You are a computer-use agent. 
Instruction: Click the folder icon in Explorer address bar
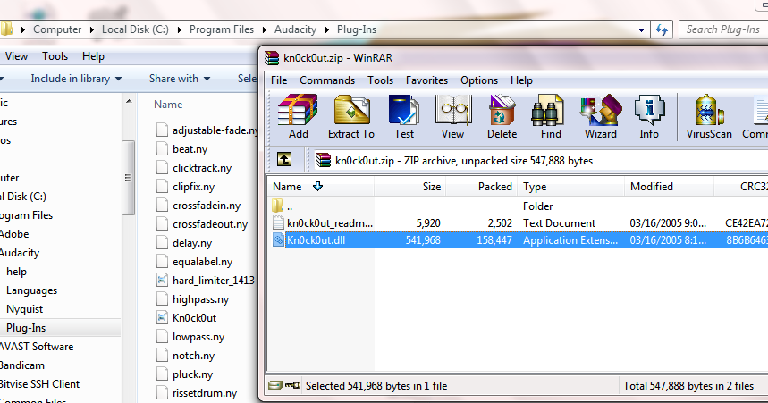coord(6,29)
